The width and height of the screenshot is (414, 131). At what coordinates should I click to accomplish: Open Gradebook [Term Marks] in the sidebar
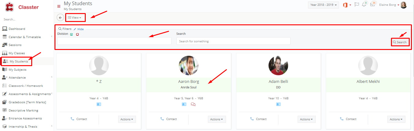coord(28,102)
